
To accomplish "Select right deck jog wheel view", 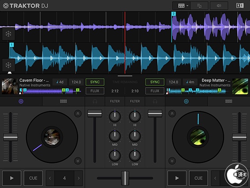I will pos(186,101).
